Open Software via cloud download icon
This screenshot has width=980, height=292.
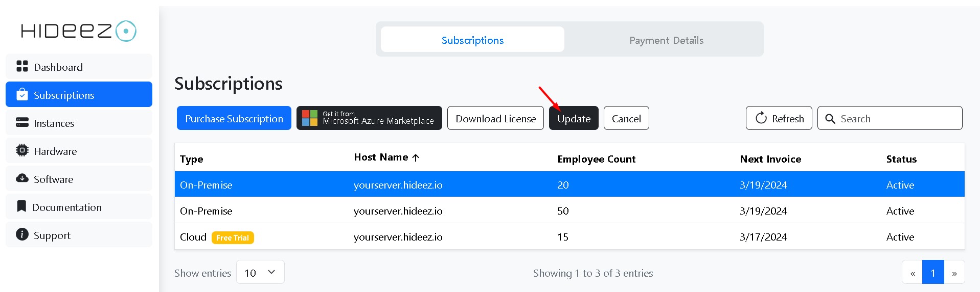click(22, 178)
